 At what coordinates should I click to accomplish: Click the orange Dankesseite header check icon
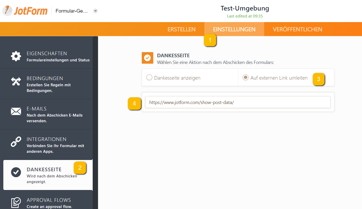[x=147, y=58]
